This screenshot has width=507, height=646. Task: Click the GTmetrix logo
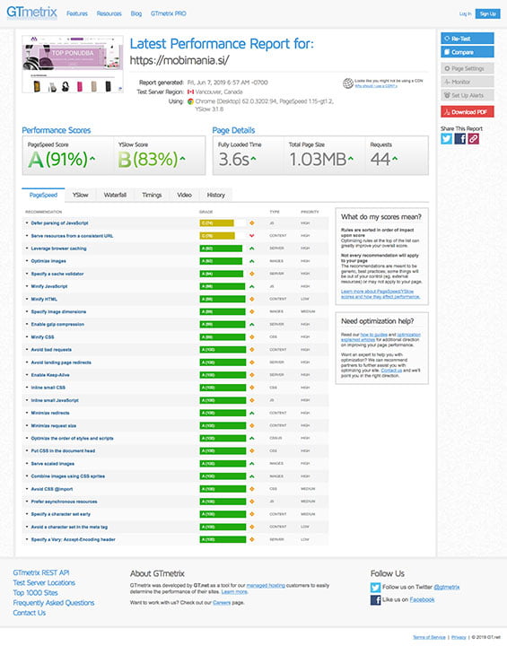coord(31,12)
